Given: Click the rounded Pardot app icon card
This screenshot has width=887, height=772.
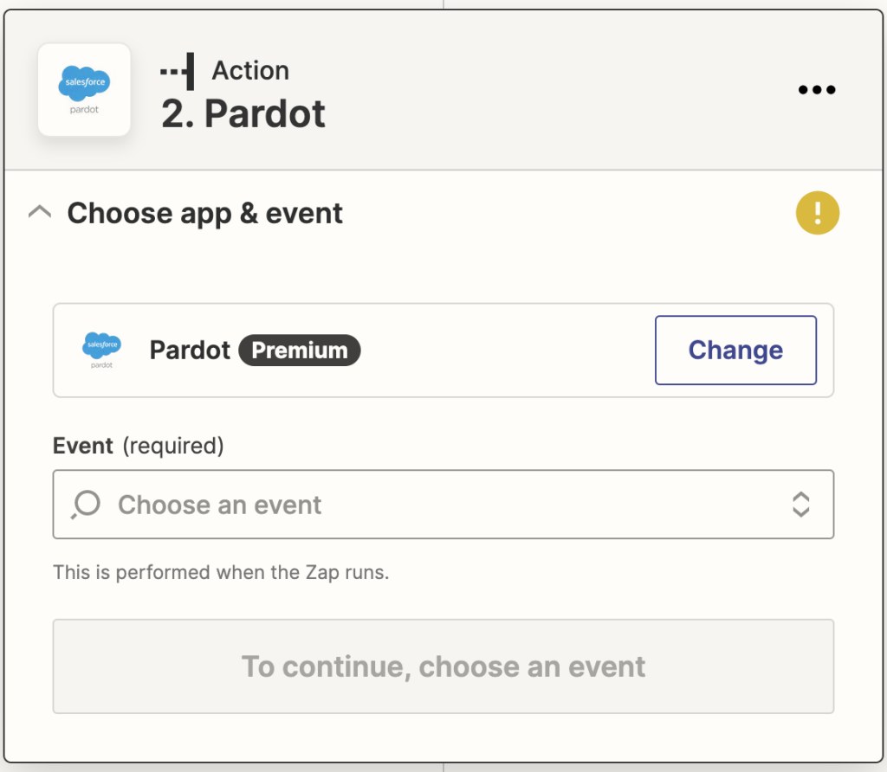Looking at the screenshot, I should click(84, 89).
